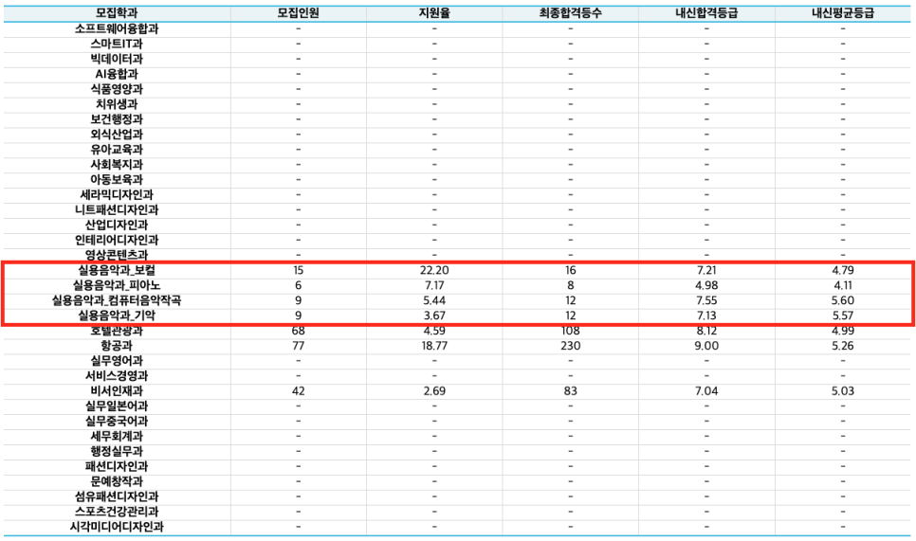The width and height of the screenshot is (916, 541).
Task: Select the 4.79 average grade value
Action: pos(842,270)
